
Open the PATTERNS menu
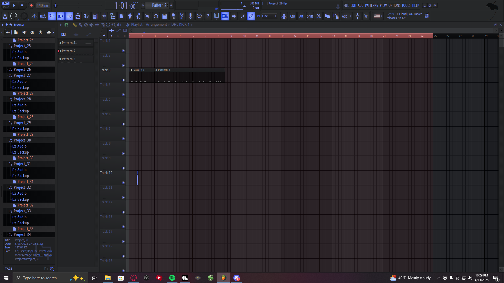point(371,5)
